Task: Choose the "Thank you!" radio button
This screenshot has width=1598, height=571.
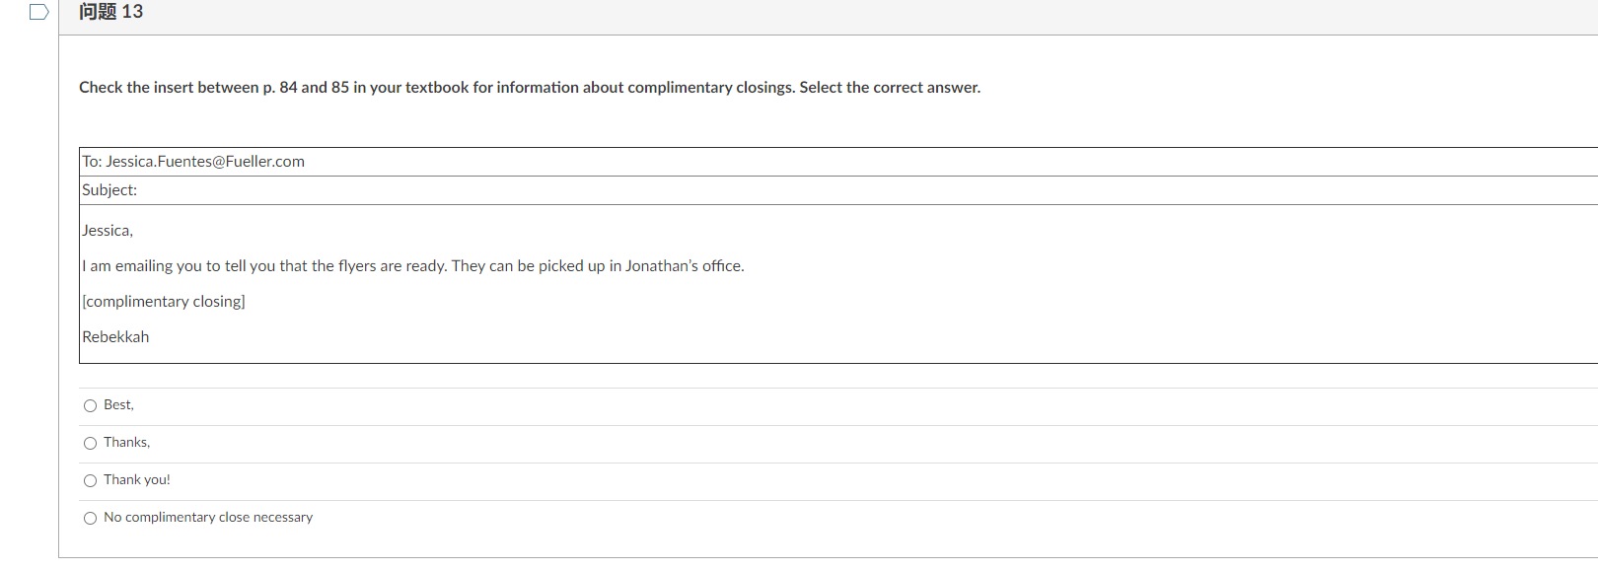Action: tap(90, 480)
